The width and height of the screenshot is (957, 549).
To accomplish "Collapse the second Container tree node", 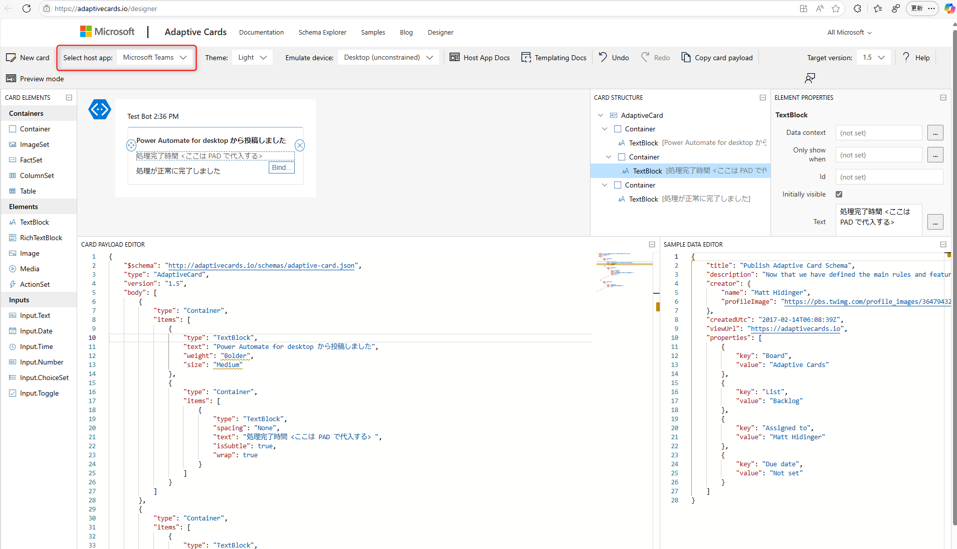I will (609, 157).
